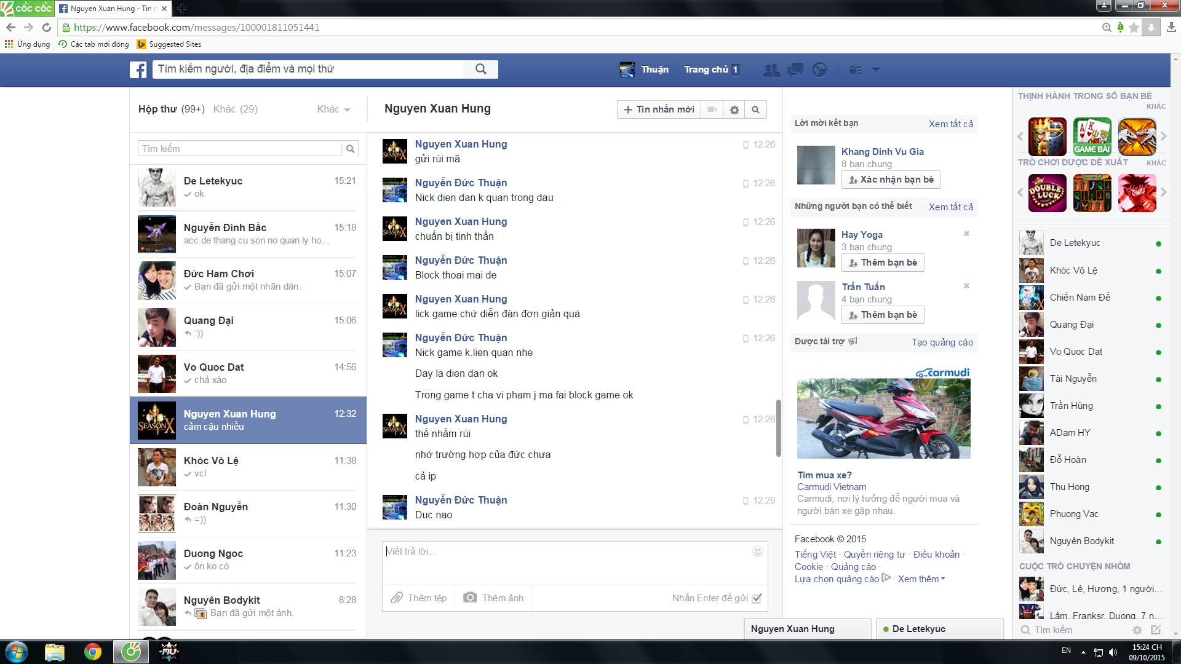
Task: Dismiss the Trần Tuấn suggestion
Action: click(x=966, y=286)
